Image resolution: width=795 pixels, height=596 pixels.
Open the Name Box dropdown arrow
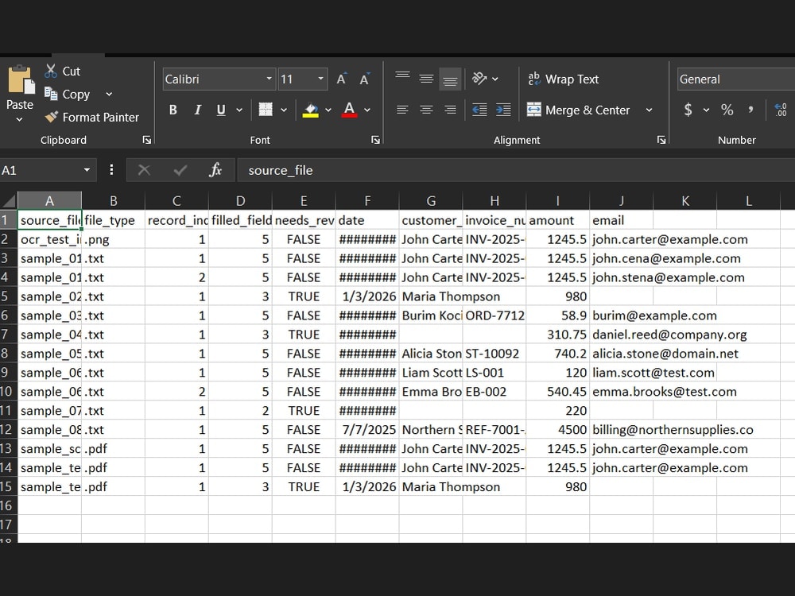[x=87, y=170]
